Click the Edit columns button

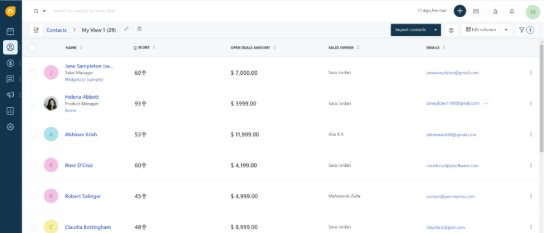(x=481, y=30)
